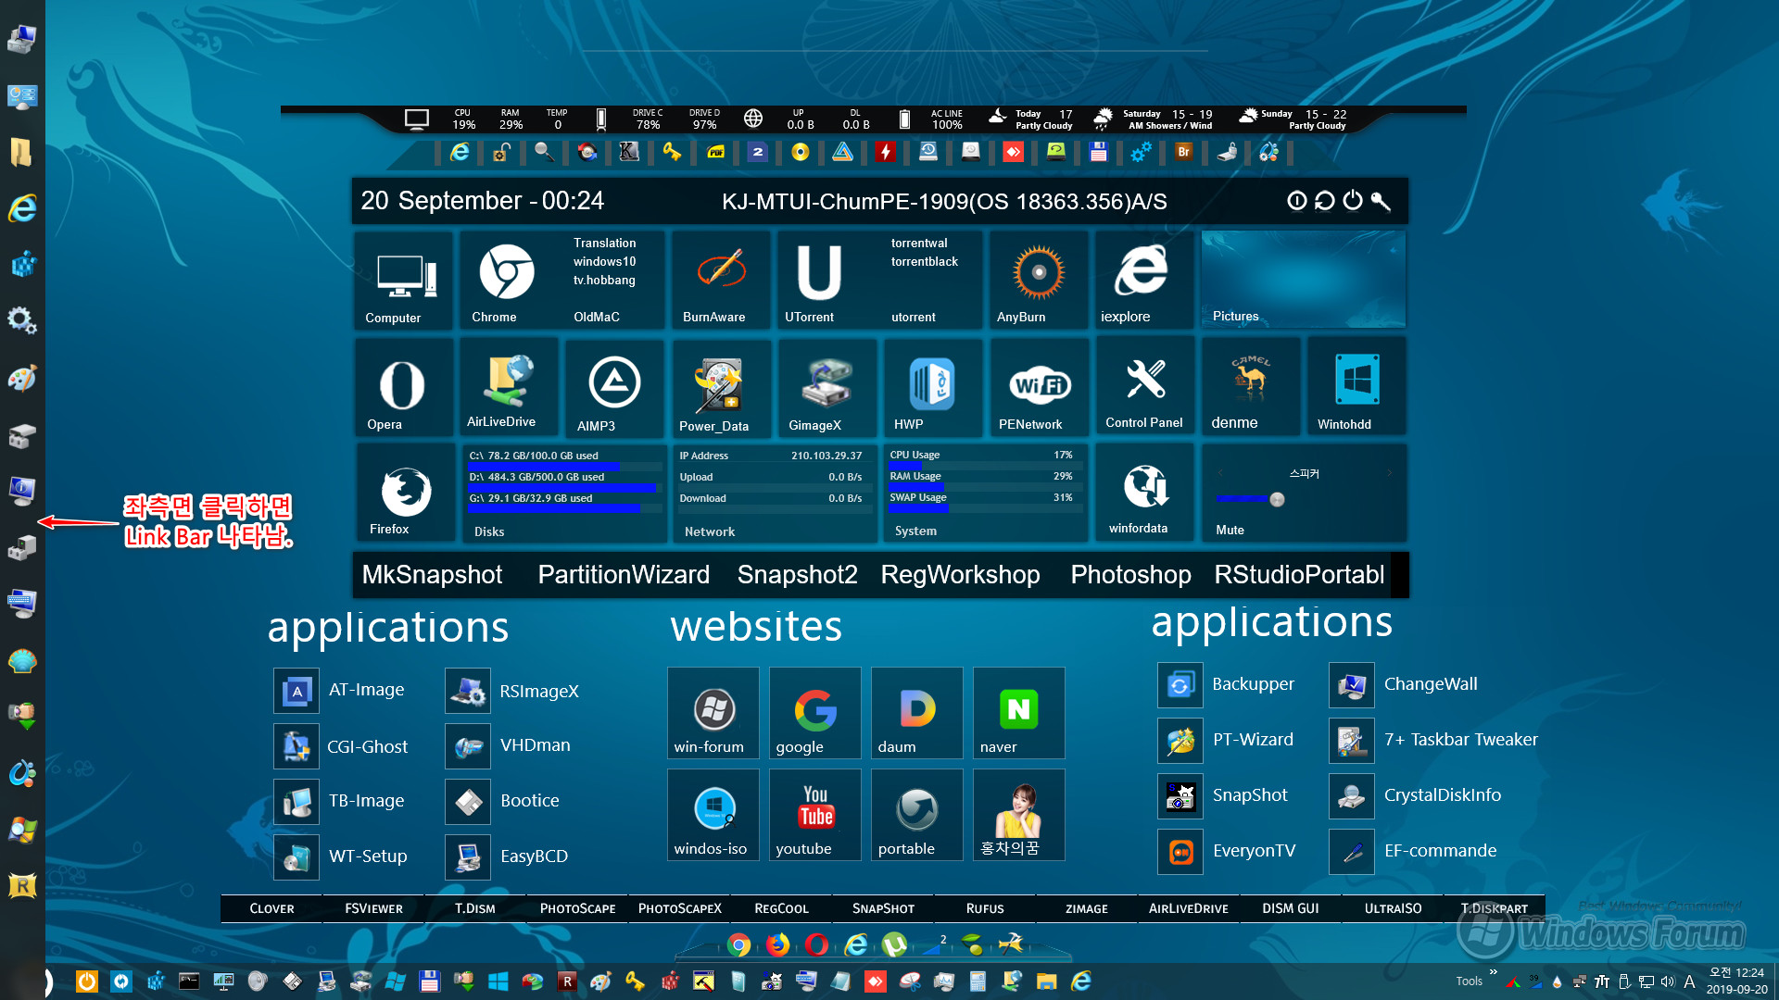1779x1000 pixels.
Task: Toggle the Mute speaker control
Action: click(1230, 530)
